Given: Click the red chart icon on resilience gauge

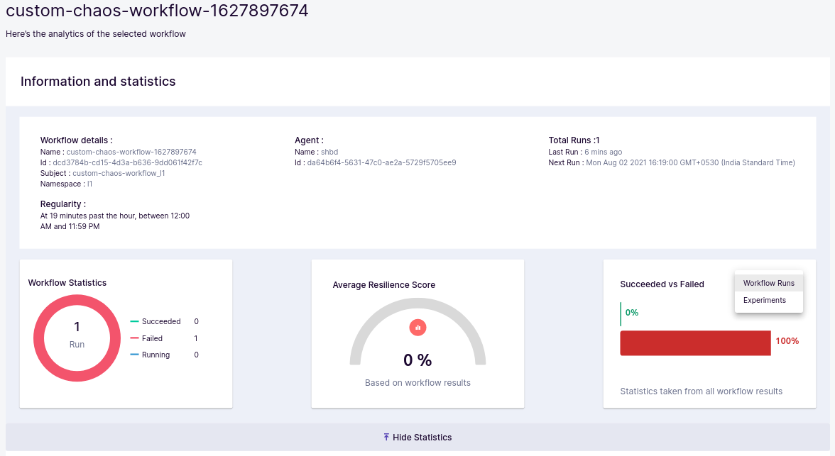Looking at the screenshot, I should click(x=417, y=327).
